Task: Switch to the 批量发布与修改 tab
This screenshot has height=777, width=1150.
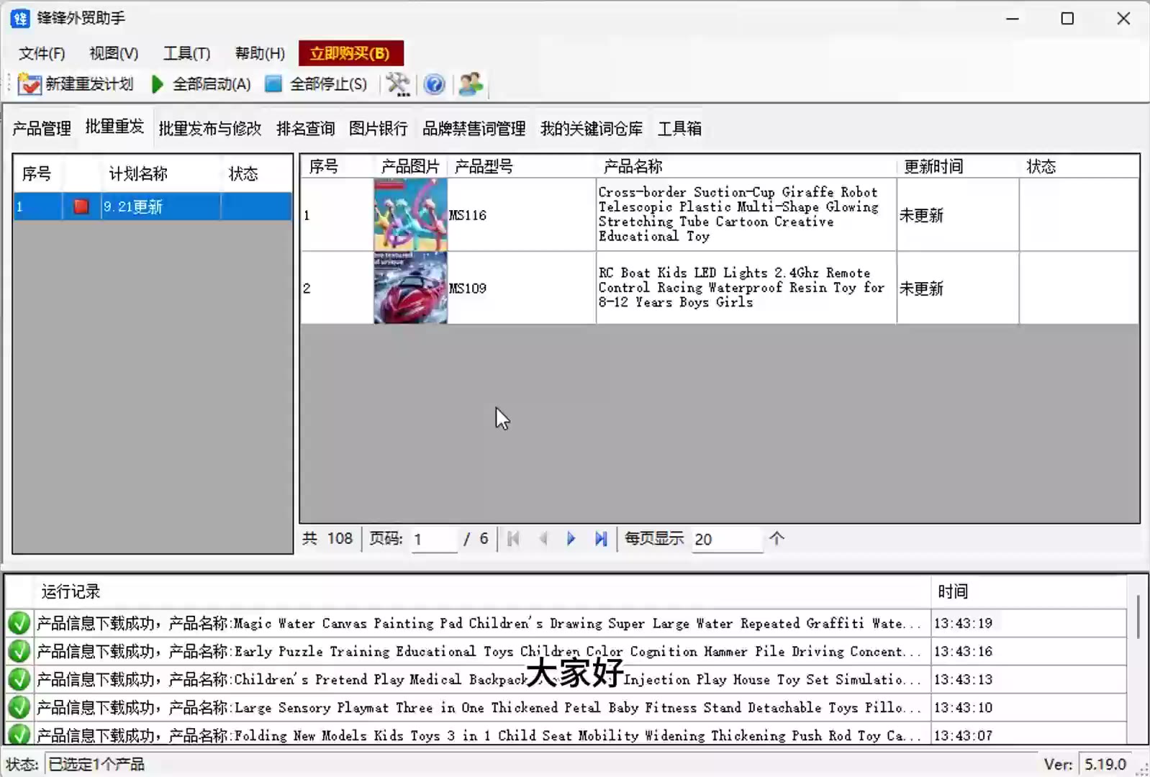Action: 210,128
